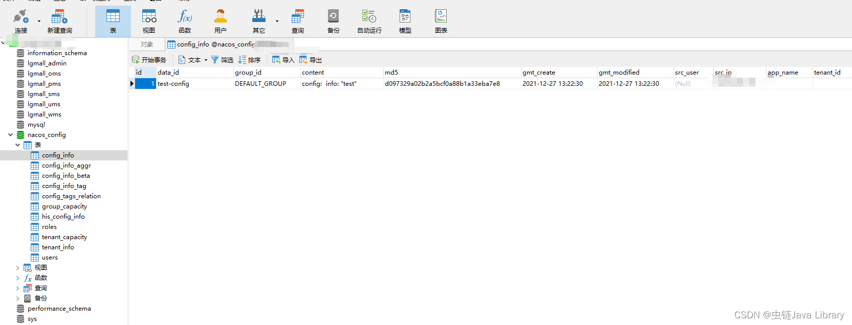Select the his_config_info table

pyautogui.click(x=63, y=217)
